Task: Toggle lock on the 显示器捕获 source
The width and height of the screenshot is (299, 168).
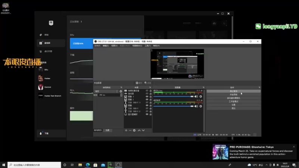Action: [x=151, y=114]
